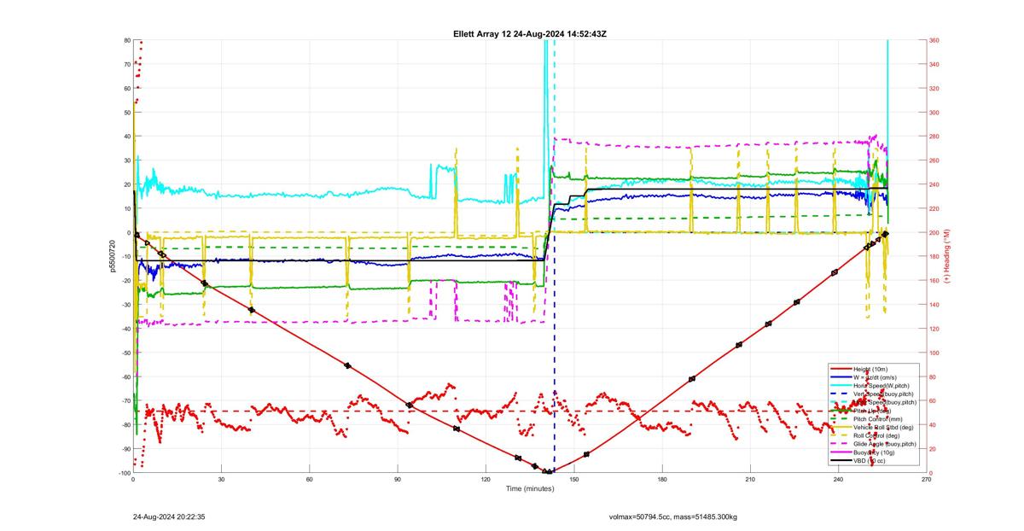This screenshot has width=1024, height=531.
Task: Click left y-axis tick label "-100"
Action: (123, 473)
